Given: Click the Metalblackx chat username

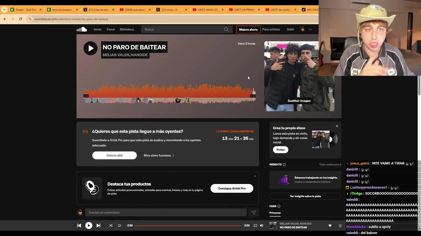Looking at the screenshot, I should tap(356, 227).
